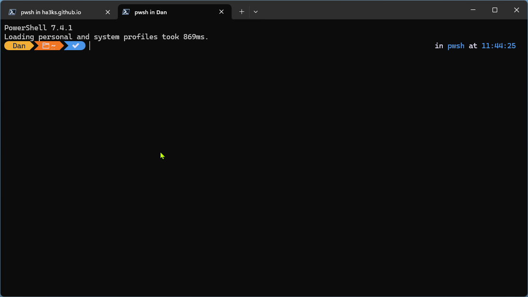Click the blue checkmark status segment

pos(75,46)
